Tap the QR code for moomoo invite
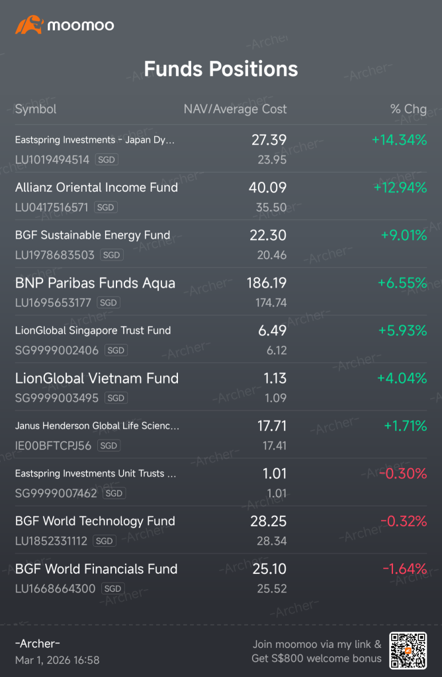The height and width of the screenshot is (677, 442). 408,651
